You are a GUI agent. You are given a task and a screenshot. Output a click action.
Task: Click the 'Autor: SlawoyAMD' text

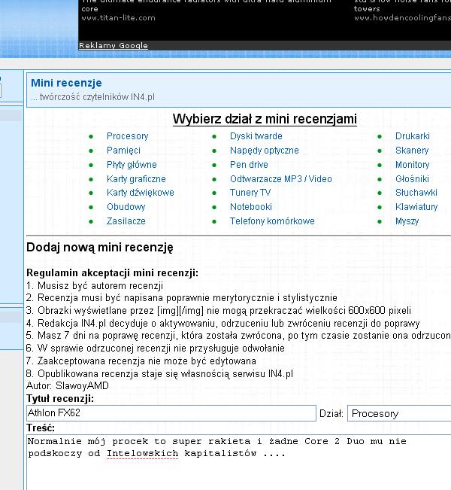[68, 386]
